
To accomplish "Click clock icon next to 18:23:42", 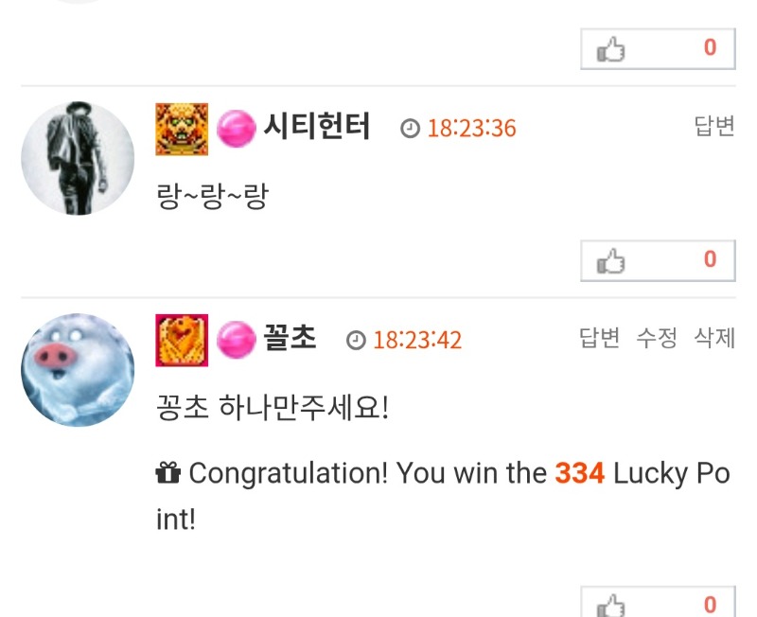I will [x=356, y=340].
